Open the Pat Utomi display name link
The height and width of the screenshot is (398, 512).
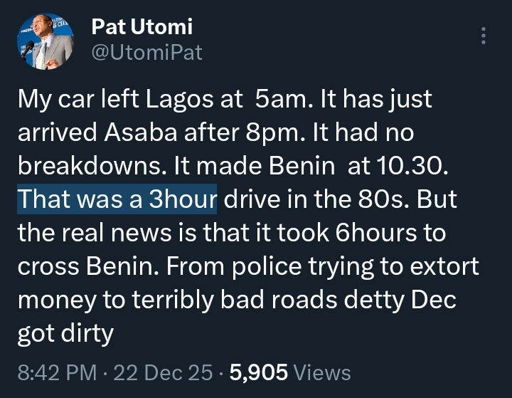(x=142, y=28)
